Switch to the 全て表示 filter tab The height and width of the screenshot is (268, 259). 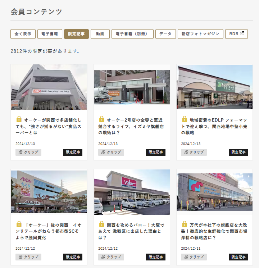pos(23,34)
